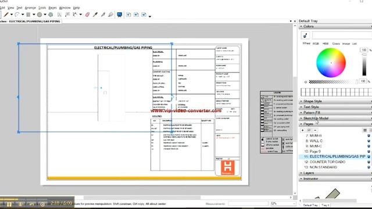Select the pink Erase tool
This screenshot has width=372, height=209.
(87, 15)
